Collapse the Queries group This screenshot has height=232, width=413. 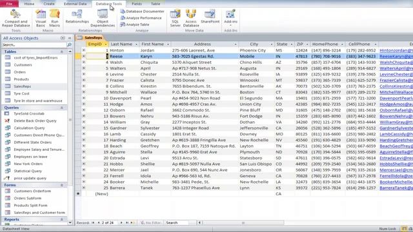click(62, 108)
